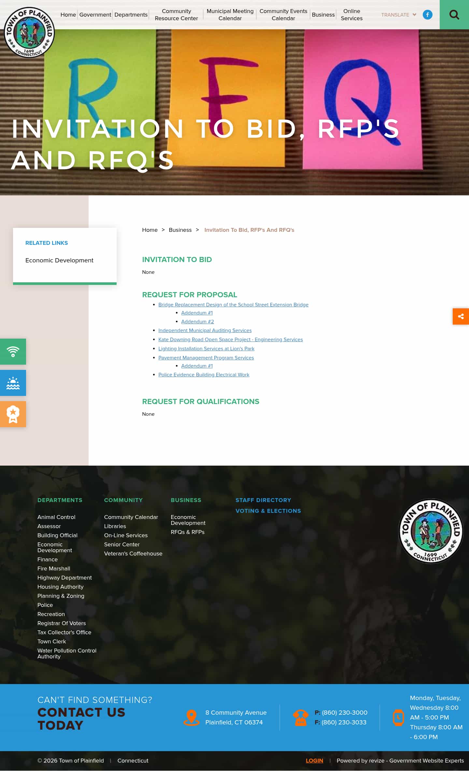Screen dimensions: 469x771
Task: Click the map pin location icon
Action: (x=192, y=718)
